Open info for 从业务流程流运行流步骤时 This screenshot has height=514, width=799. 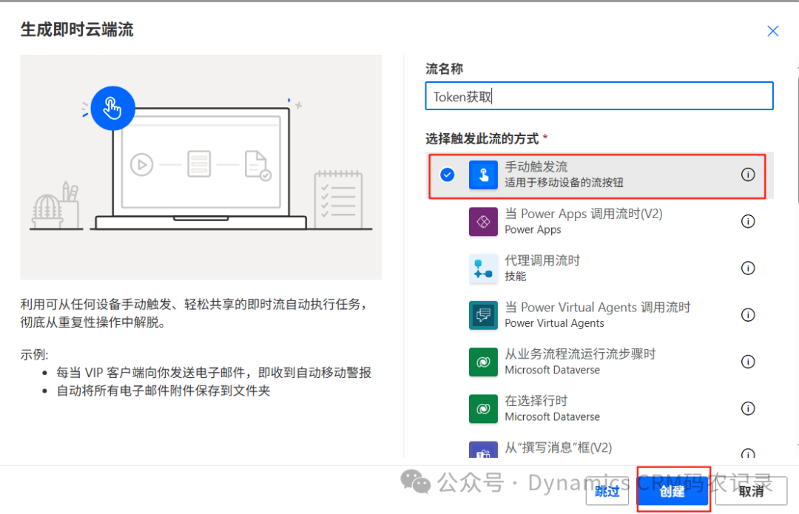748,362
